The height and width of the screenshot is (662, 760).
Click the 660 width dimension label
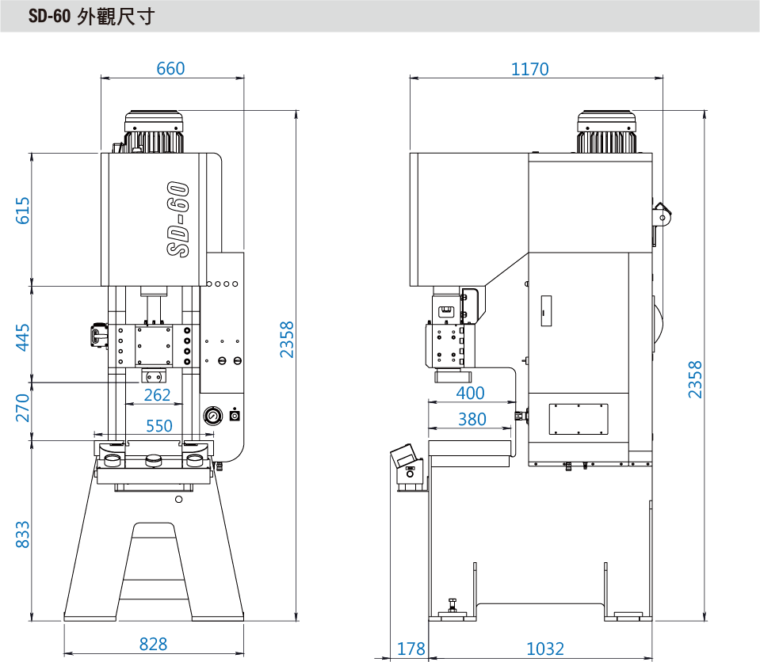click(x=170, y=69)
